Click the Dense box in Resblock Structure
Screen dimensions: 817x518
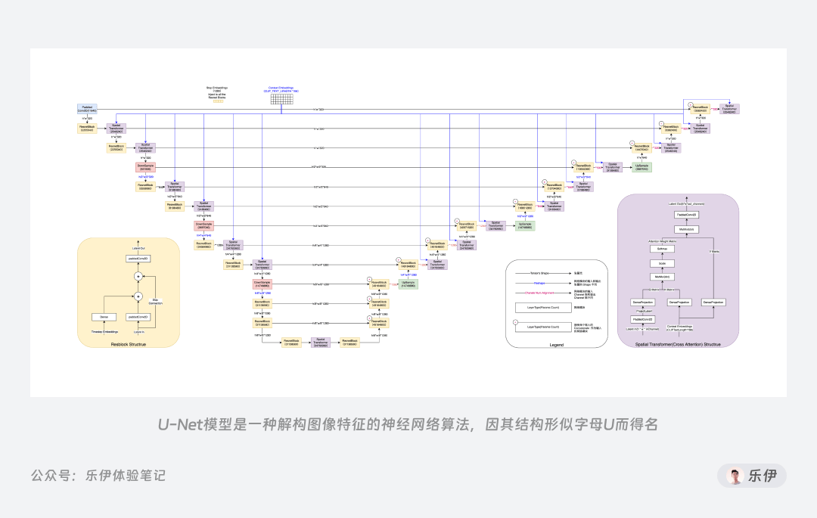pos(104,317)
